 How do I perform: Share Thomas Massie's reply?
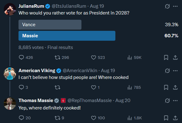[x=175, y=118]
